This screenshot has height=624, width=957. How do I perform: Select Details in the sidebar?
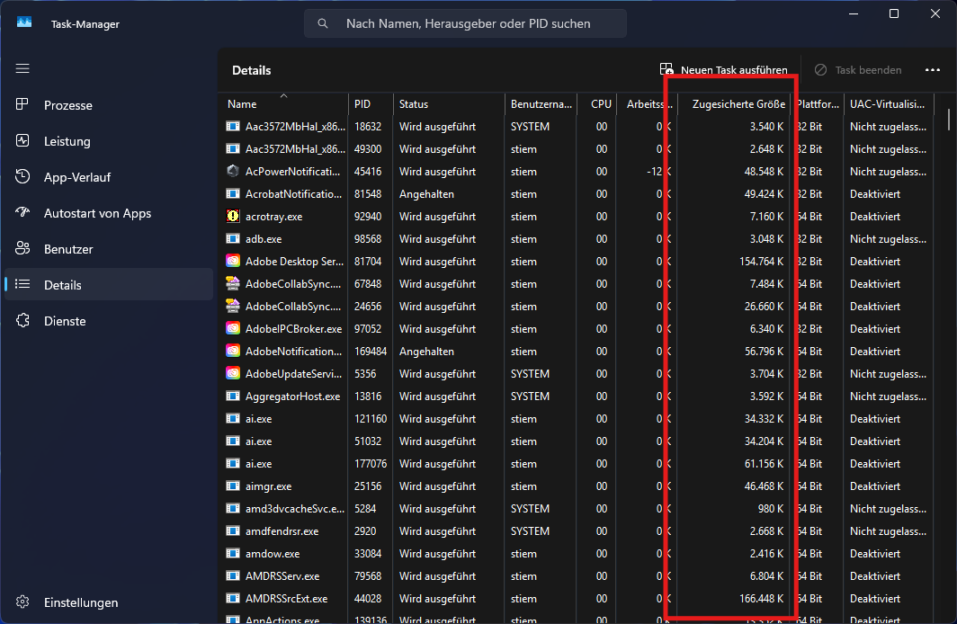point(109,285)
